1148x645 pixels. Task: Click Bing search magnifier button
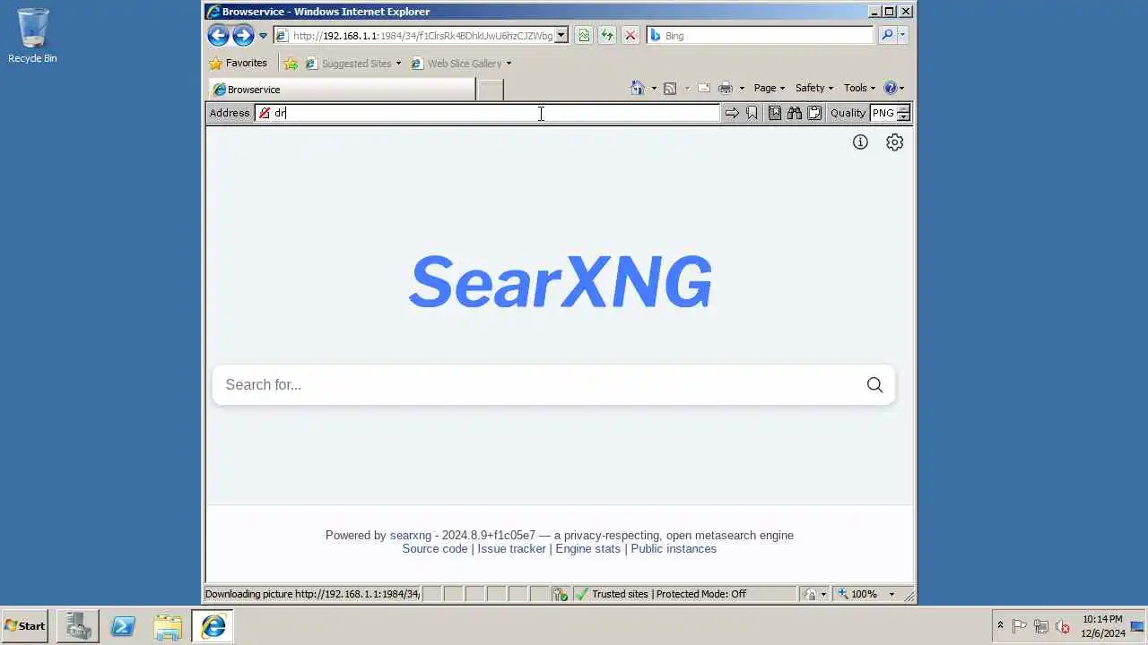pyautogui.click(x=887, y=36)
